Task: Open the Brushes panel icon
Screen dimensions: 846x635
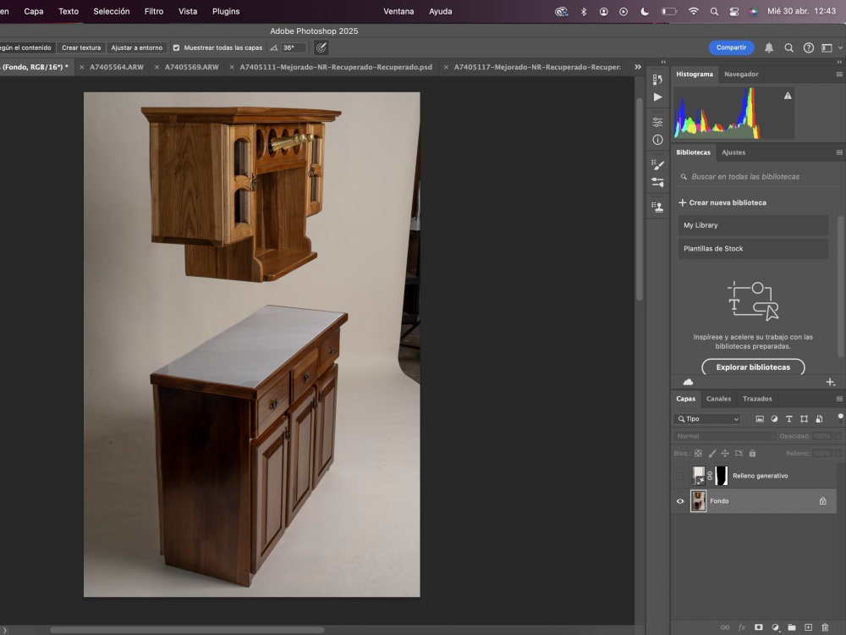Action: (657, 165)
